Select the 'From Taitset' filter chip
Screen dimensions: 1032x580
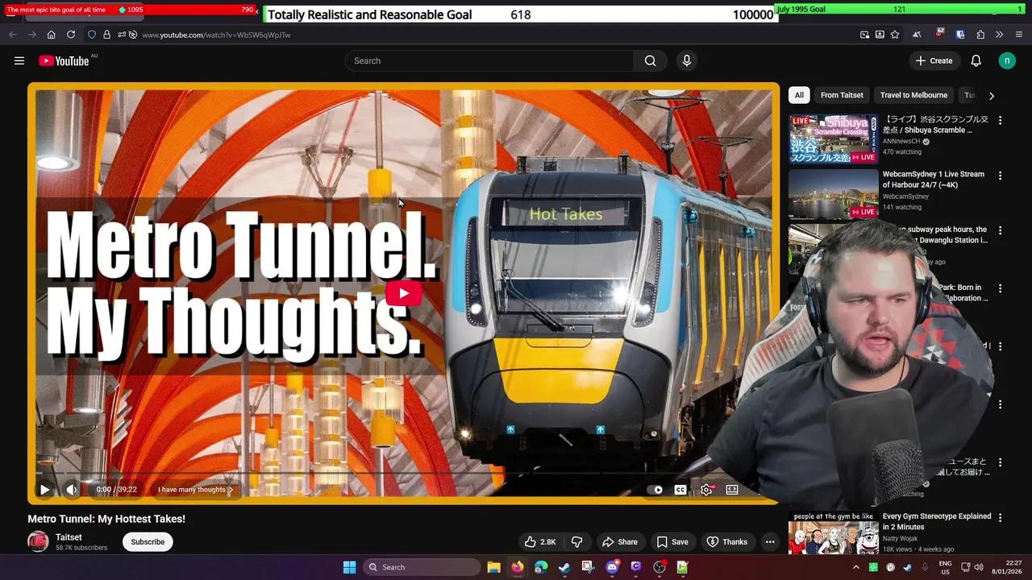(x=842, y=95)
